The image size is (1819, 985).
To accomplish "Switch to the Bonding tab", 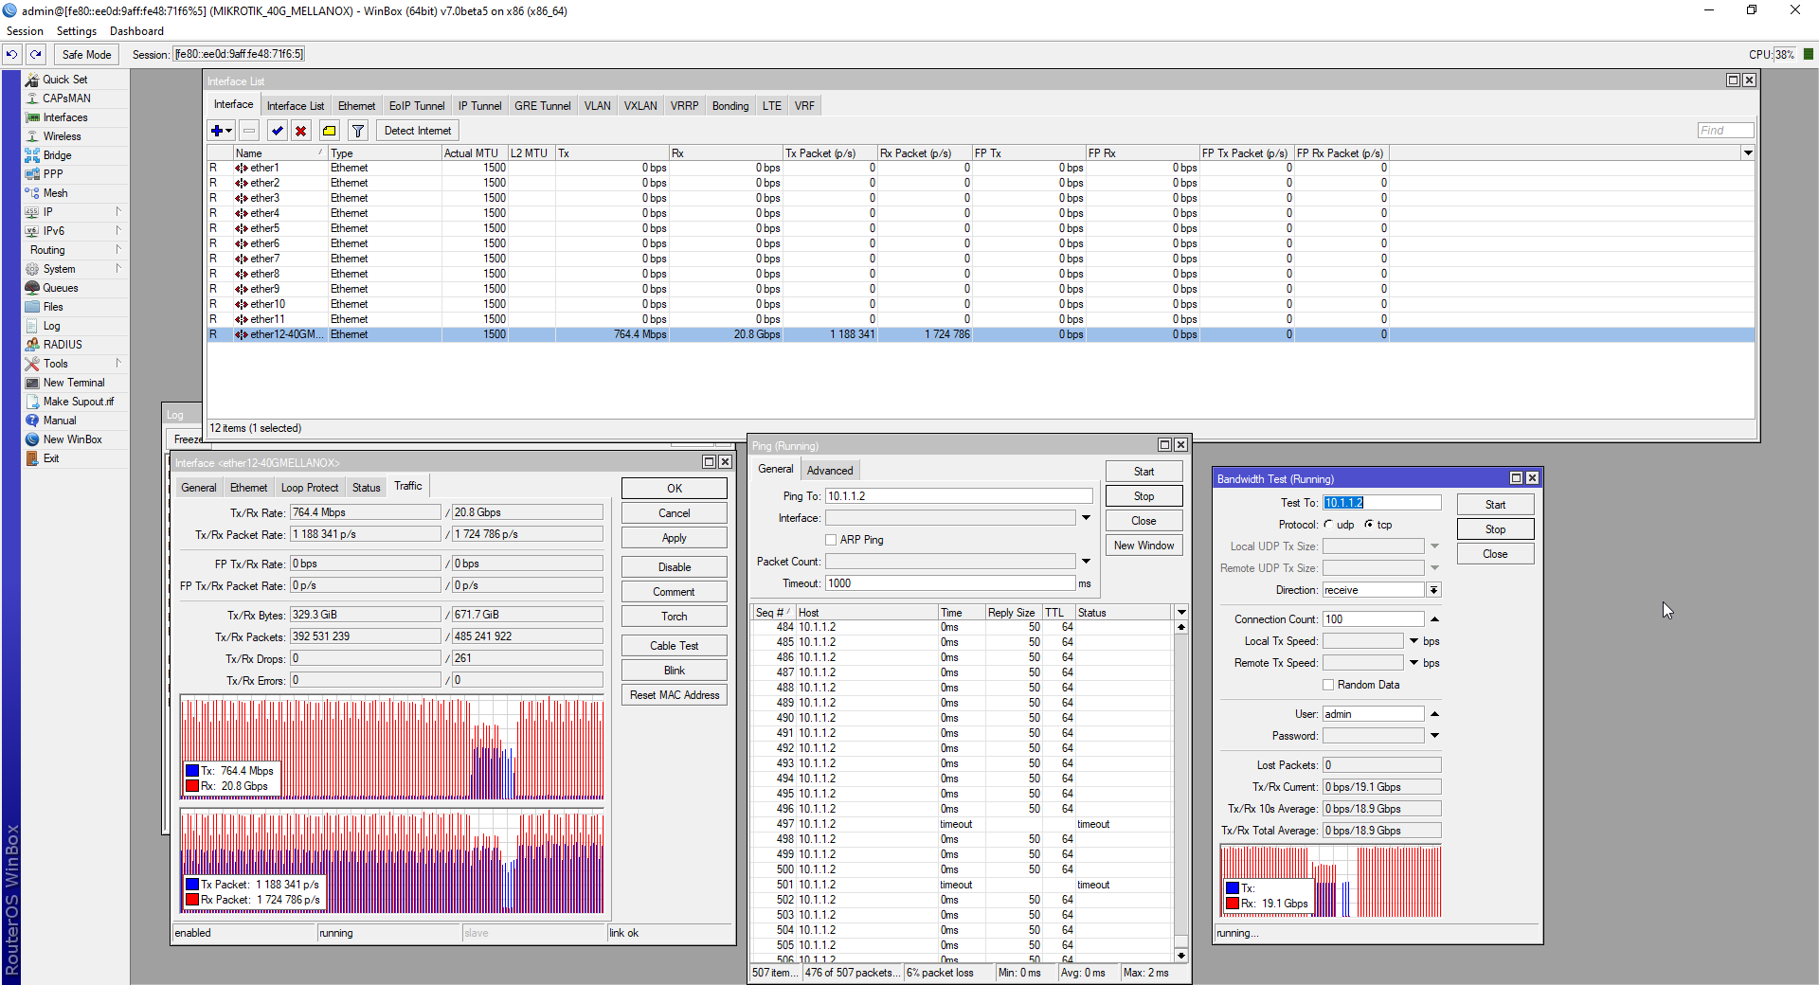I will pos(729,106).
